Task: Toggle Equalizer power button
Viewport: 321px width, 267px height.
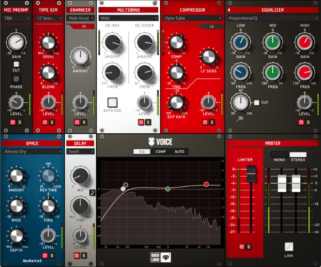Action: click(301, 122)
